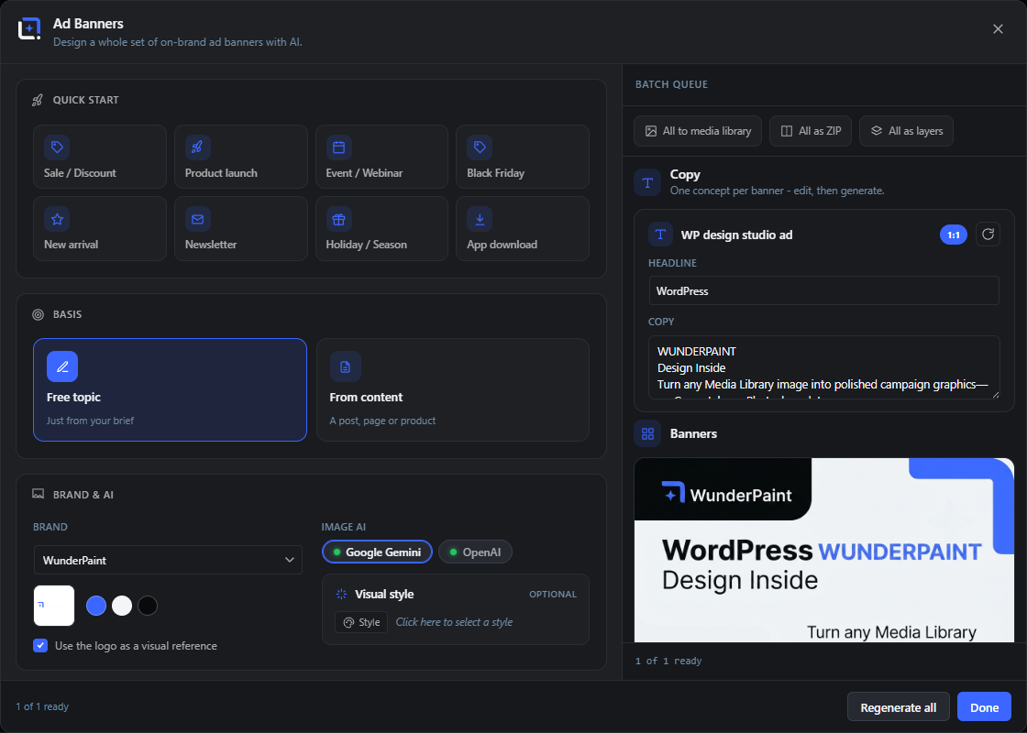The height and width of the screenshot is (733, 1027).
Task: Pick the white brand color swatch
Action: tap(122, 606)
